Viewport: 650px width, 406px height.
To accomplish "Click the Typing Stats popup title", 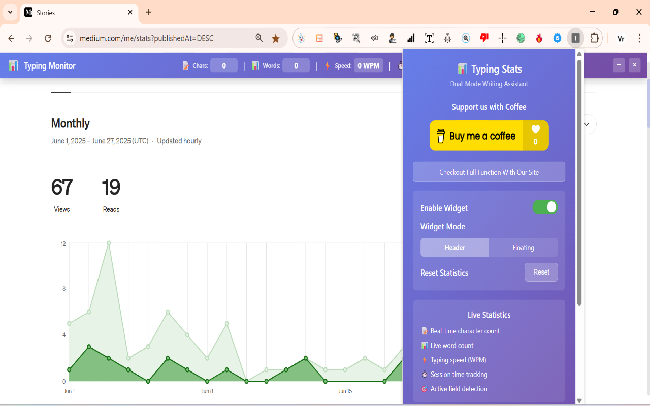I will (489, 69).
